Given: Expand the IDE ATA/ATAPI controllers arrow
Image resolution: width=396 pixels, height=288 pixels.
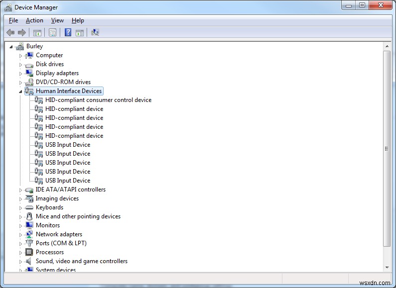Looking at the screenshot, I should click(x=20, y=190).
